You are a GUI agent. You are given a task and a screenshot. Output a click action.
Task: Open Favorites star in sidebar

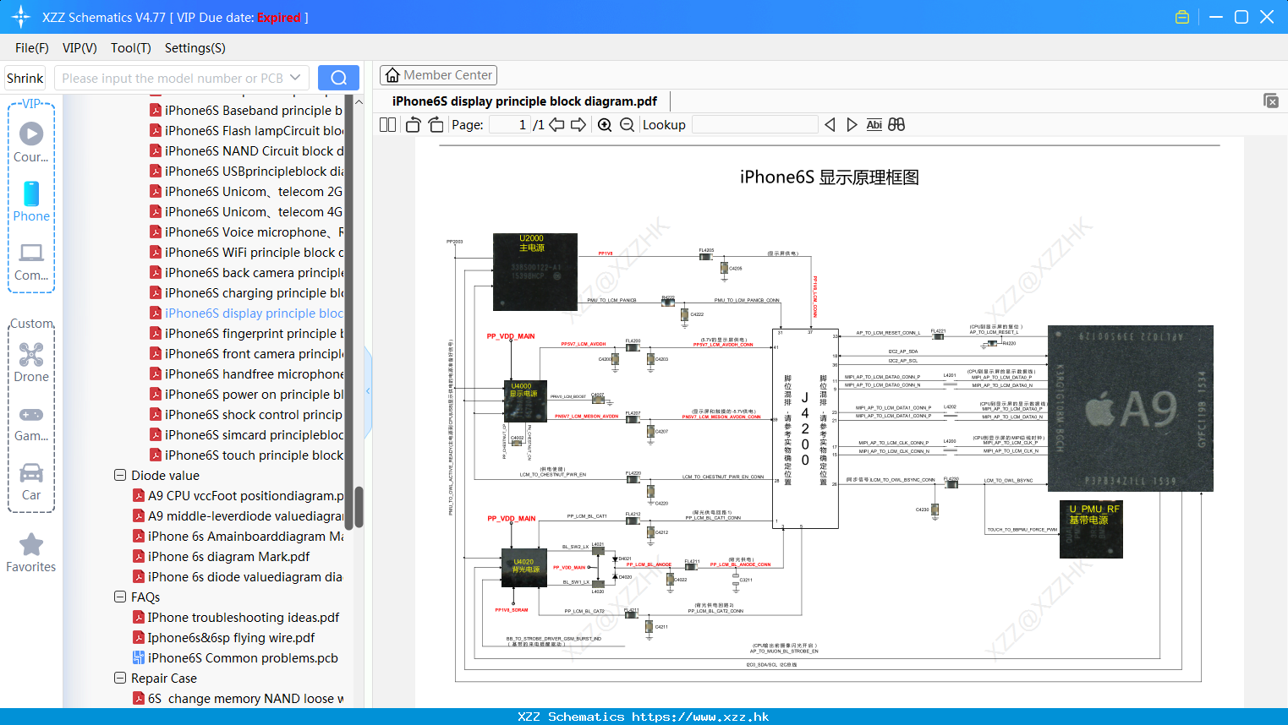tap(31, 553)
